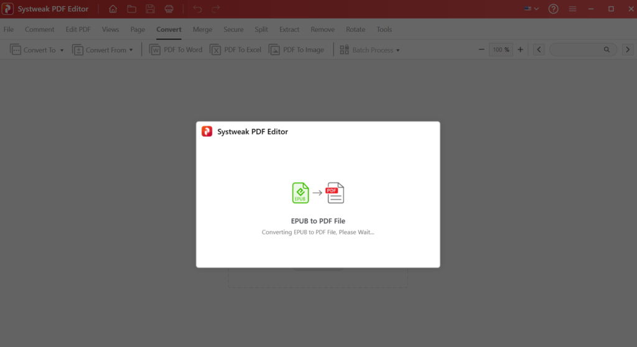Close the Systweak PDF Editor window
637x347 pixels.
[x=631, y=9]
